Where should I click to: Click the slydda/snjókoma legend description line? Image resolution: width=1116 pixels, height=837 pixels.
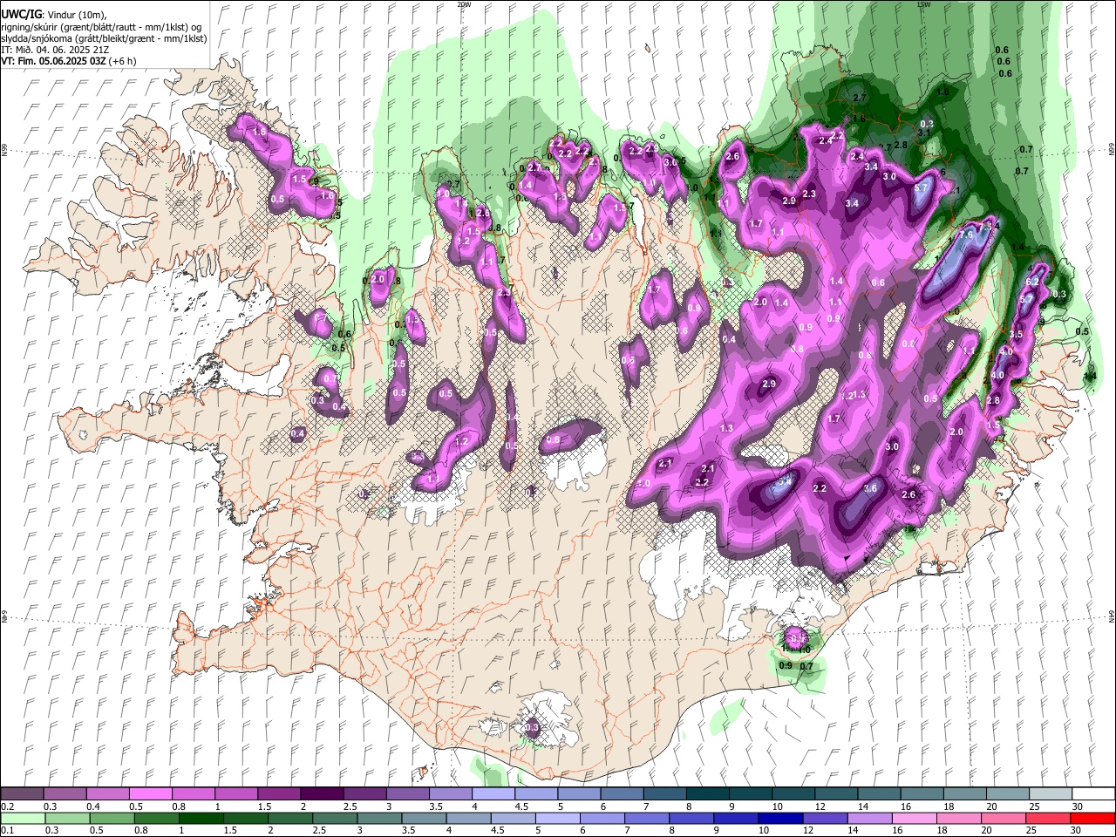pyautogui.click(x=104, y=38)
